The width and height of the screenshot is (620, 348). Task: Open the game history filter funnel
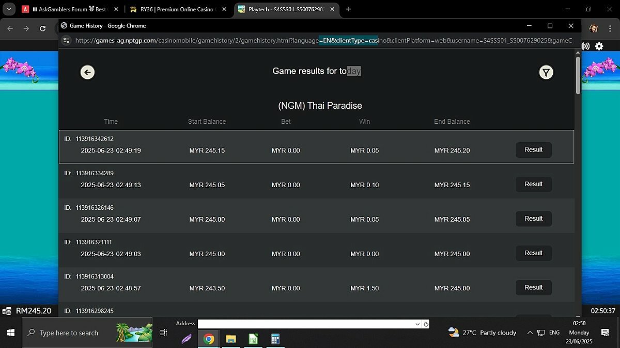tap(546, 73)
